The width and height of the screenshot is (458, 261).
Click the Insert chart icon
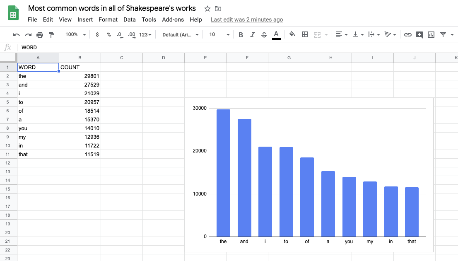pyautogui.click(x=431, y=35)
